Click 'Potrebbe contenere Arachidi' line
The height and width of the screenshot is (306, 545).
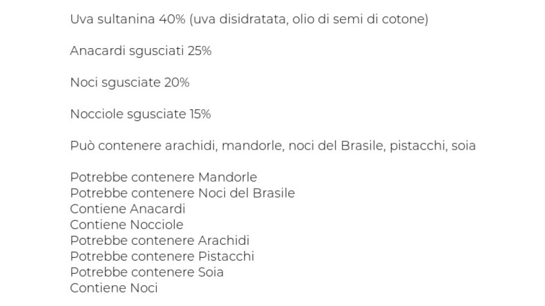(160, 240)
